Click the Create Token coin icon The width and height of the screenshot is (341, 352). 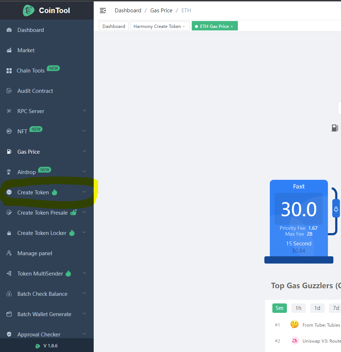[x=9, y=192]
